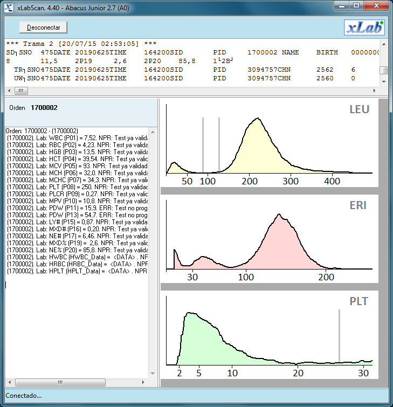
Task: Click the Desconectar button
Action: 43,27
